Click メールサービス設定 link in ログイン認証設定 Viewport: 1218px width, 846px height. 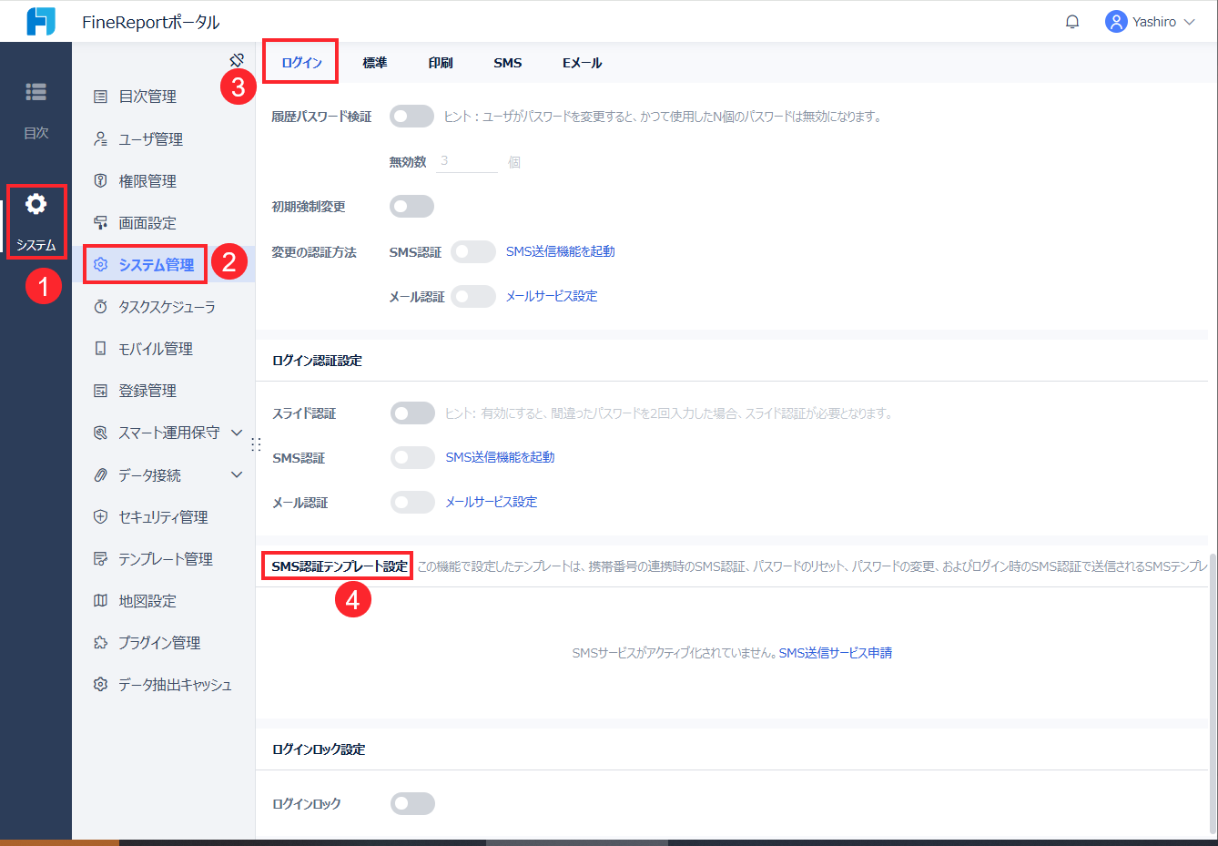tap(492, 502)
